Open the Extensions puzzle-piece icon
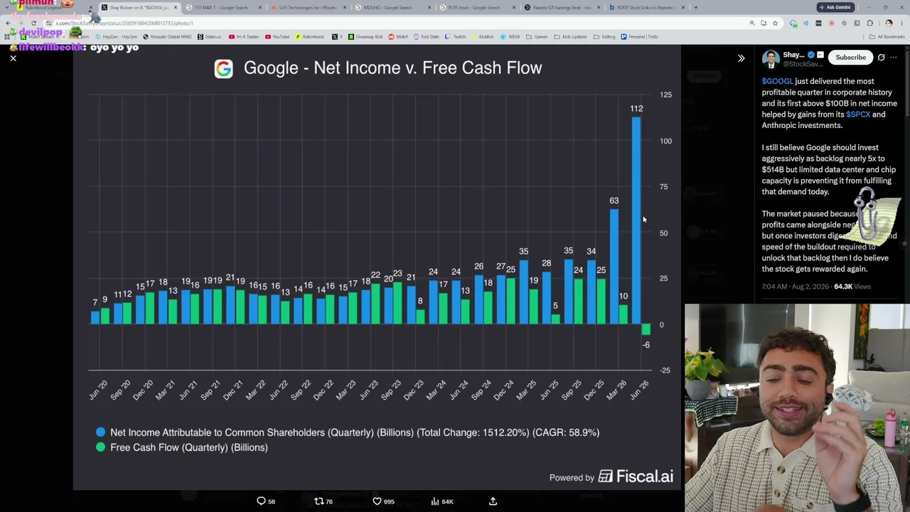This screenshot has width=910, height=512. 869,23
